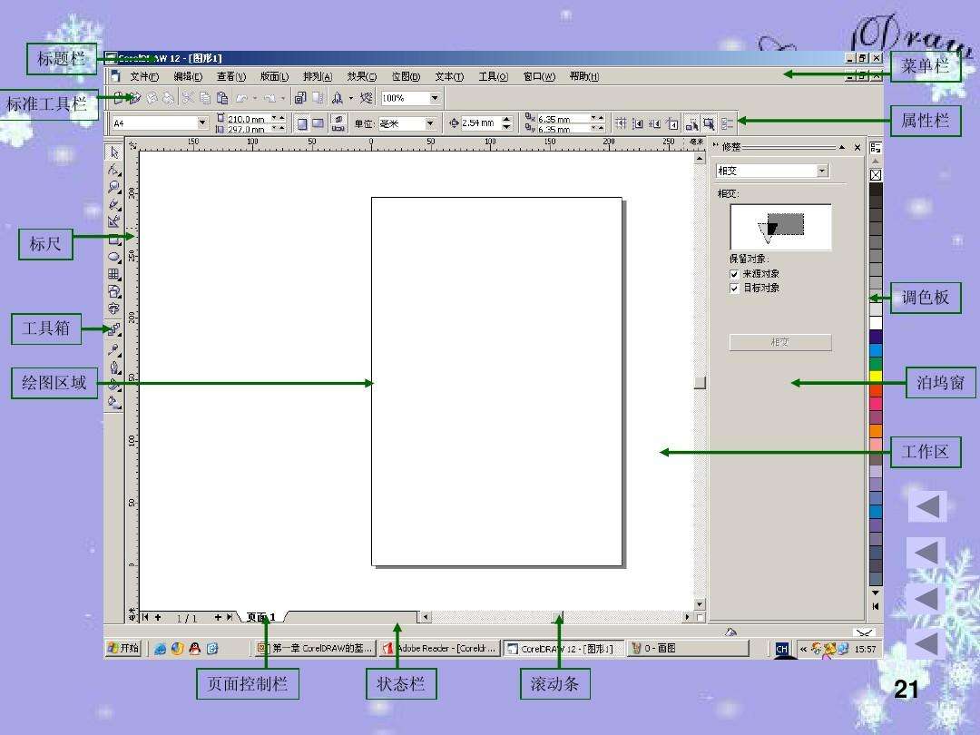The height and width of the screenshot is (735, 980).
Task: Toggle the 目标对象 checkbox
Action: click(734, 289)
